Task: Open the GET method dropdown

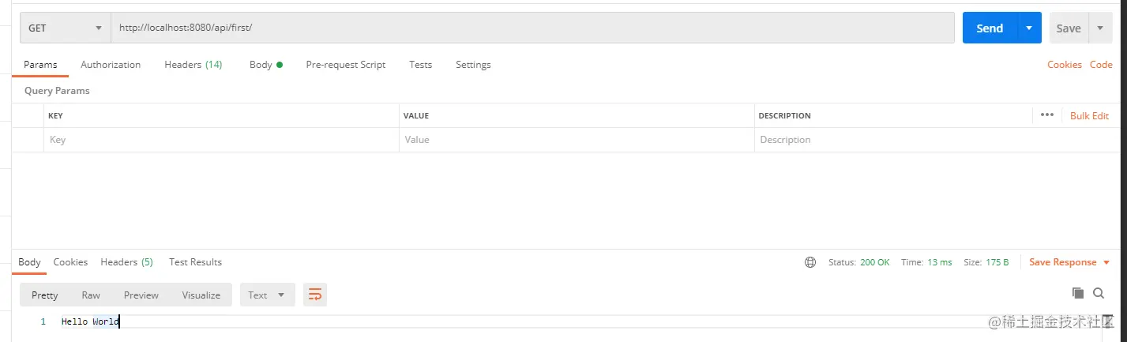Action: [x=65, y=28]
